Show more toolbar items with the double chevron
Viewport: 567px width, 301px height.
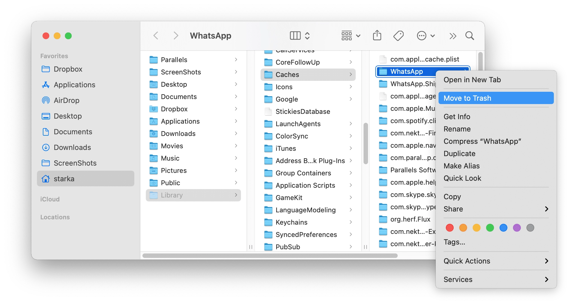pyautogui.click(x=453, y=36)
